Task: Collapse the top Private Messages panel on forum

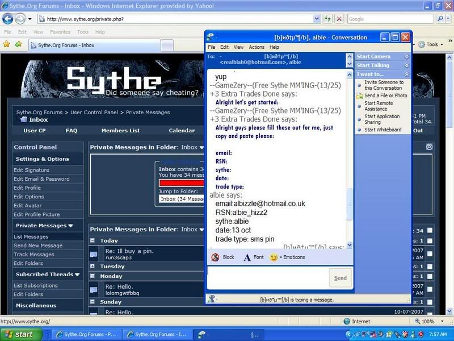Action: tap(429, 147)
